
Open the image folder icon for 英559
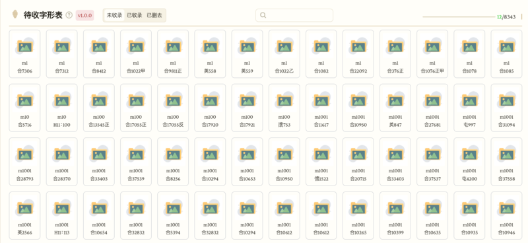(247, 46)
